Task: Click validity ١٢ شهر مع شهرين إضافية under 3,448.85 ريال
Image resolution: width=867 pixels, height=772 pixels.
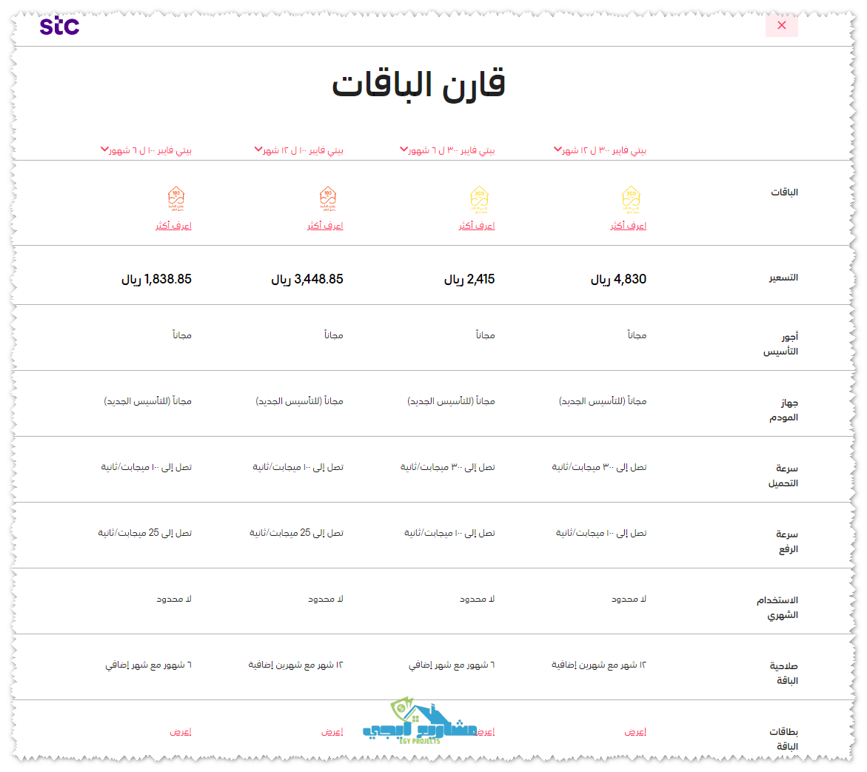Action: coord(296,664)
